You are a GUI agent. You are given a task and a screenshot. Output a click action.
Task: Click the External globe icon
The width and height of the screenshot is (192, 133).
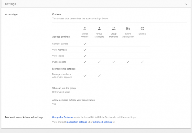142,29
